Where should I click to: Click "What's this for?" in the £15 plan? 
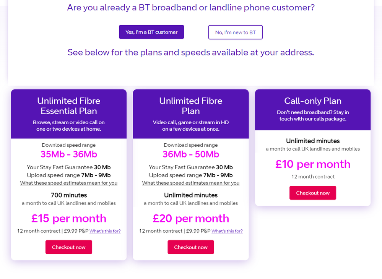coord(105,231)
